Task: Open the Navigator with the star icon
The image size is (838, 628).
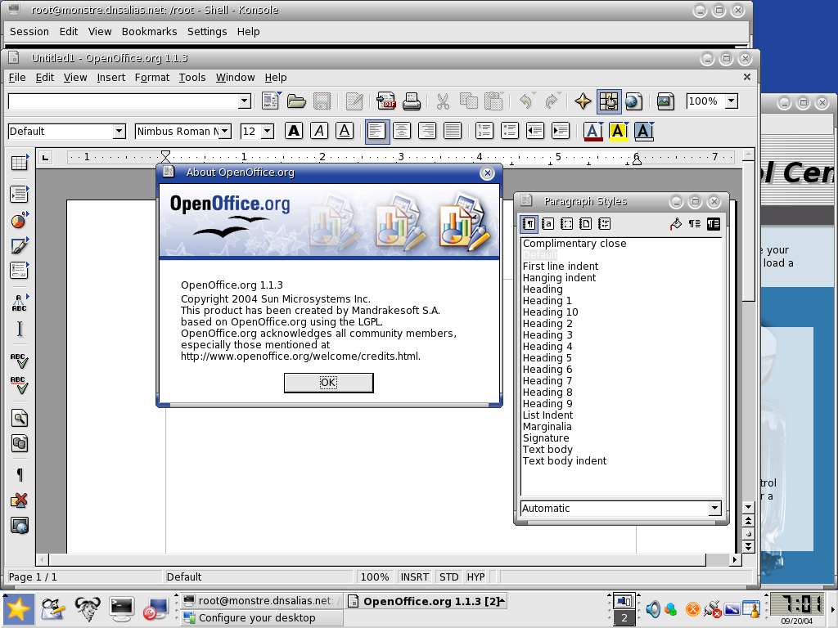Action: point(583,101)
